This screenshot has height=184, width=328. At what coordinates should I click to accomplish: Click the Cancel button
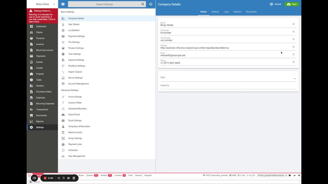point(275,4)
